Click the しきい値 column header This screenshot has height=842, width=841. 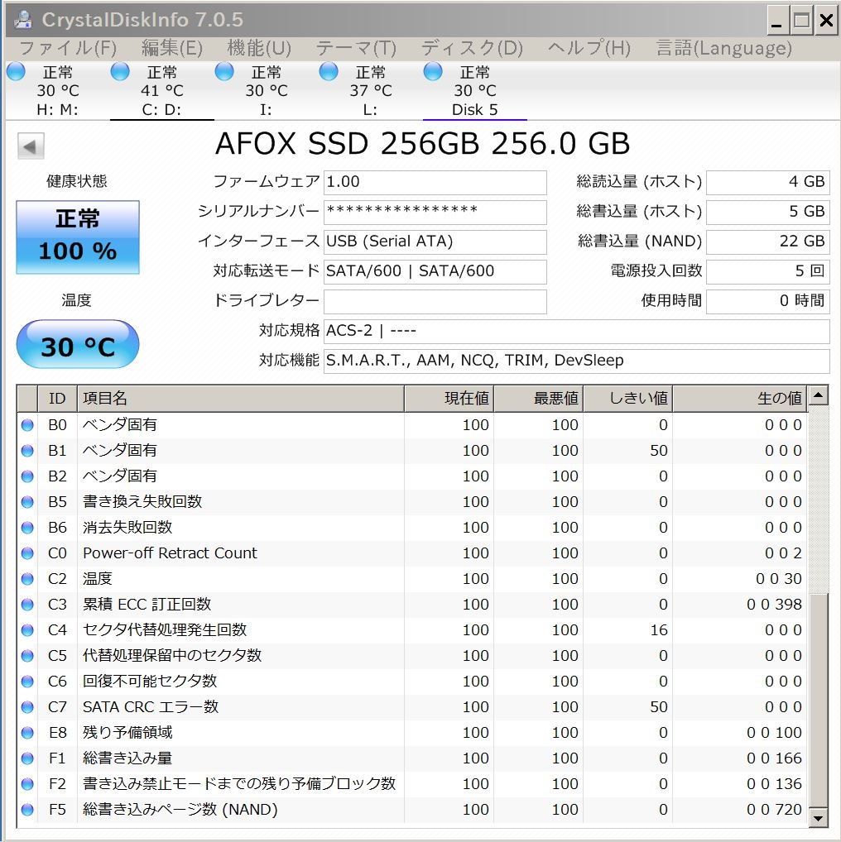point(627,399)
